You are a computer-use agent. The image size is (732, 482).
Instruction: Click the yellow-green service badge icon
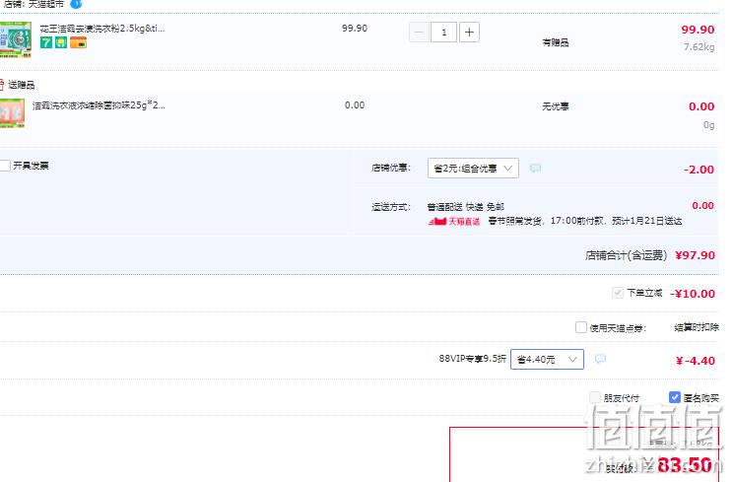(61, 42)
